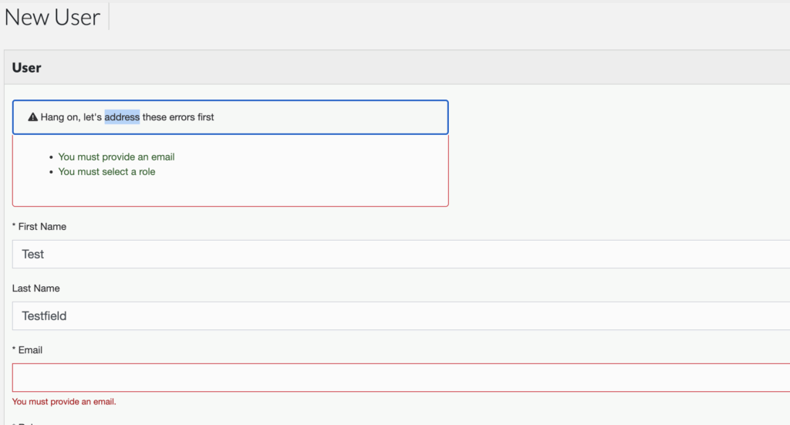Click the bullet before the role error
790x425 pixels.
pos(51,172)
